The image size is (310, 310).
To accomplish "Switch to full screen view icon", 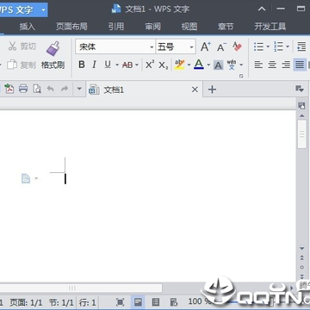I will (120, 301).
